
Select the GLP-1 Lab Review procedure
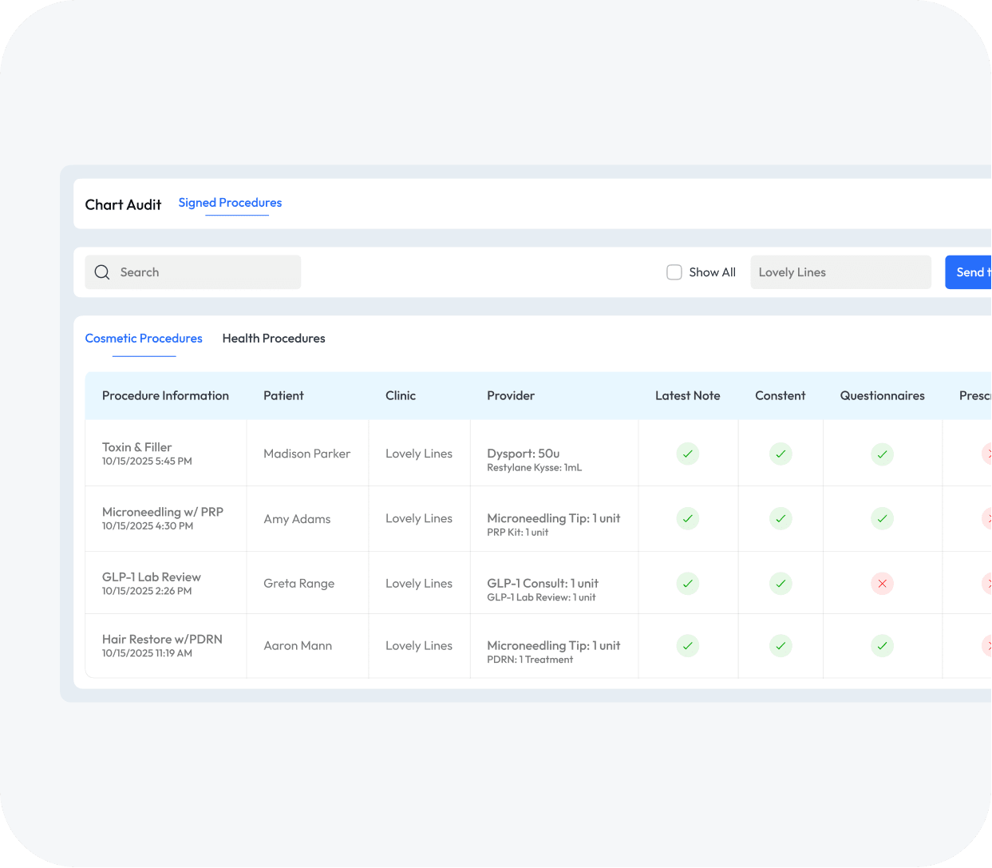click(x=151, y=577)
